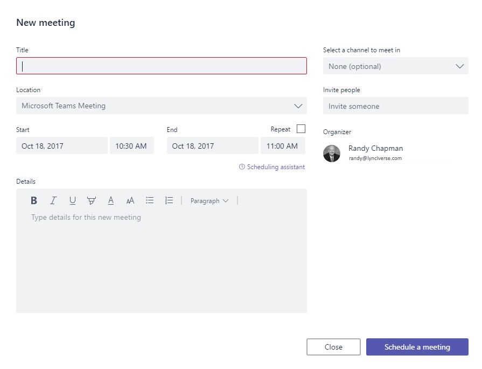Image resolution: width=482 pixels, height=369 pixels.
Task: Select the text highlight tool
Action: point(92,200)
